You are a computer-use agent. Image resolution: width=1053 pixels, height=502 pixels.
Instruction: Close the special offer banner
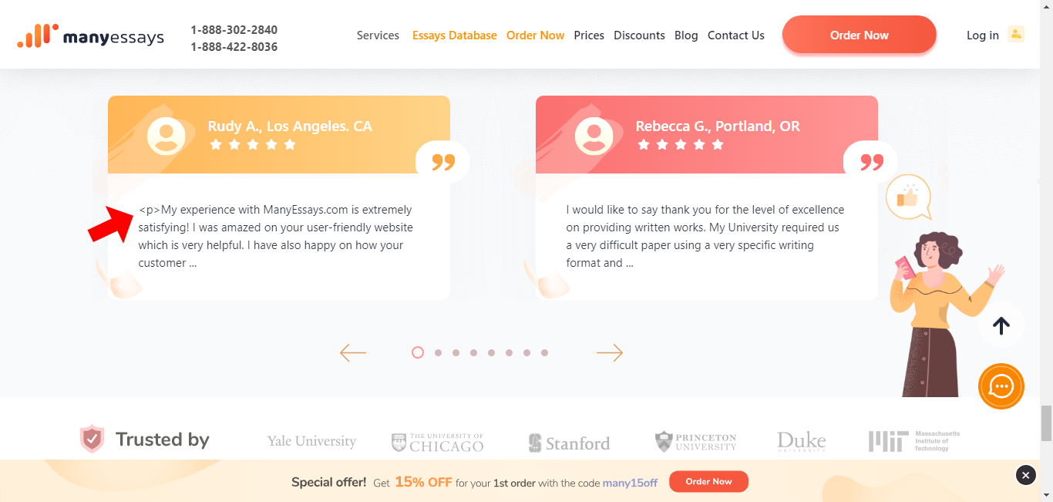[1025, 475]
